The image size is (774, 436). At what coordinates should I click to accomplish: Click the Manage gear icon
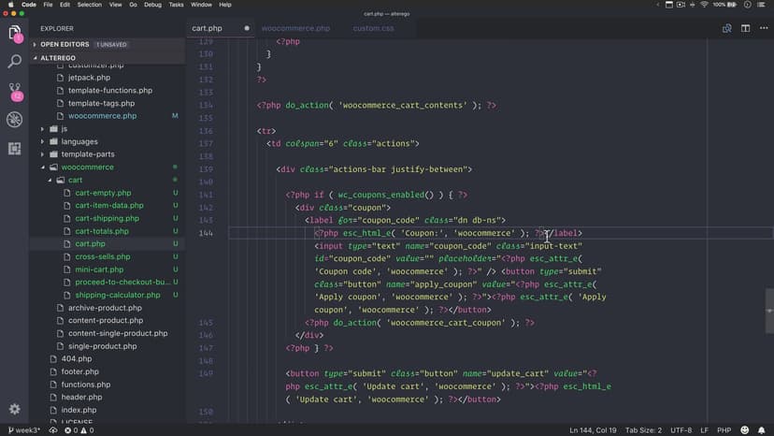point(14,409)
